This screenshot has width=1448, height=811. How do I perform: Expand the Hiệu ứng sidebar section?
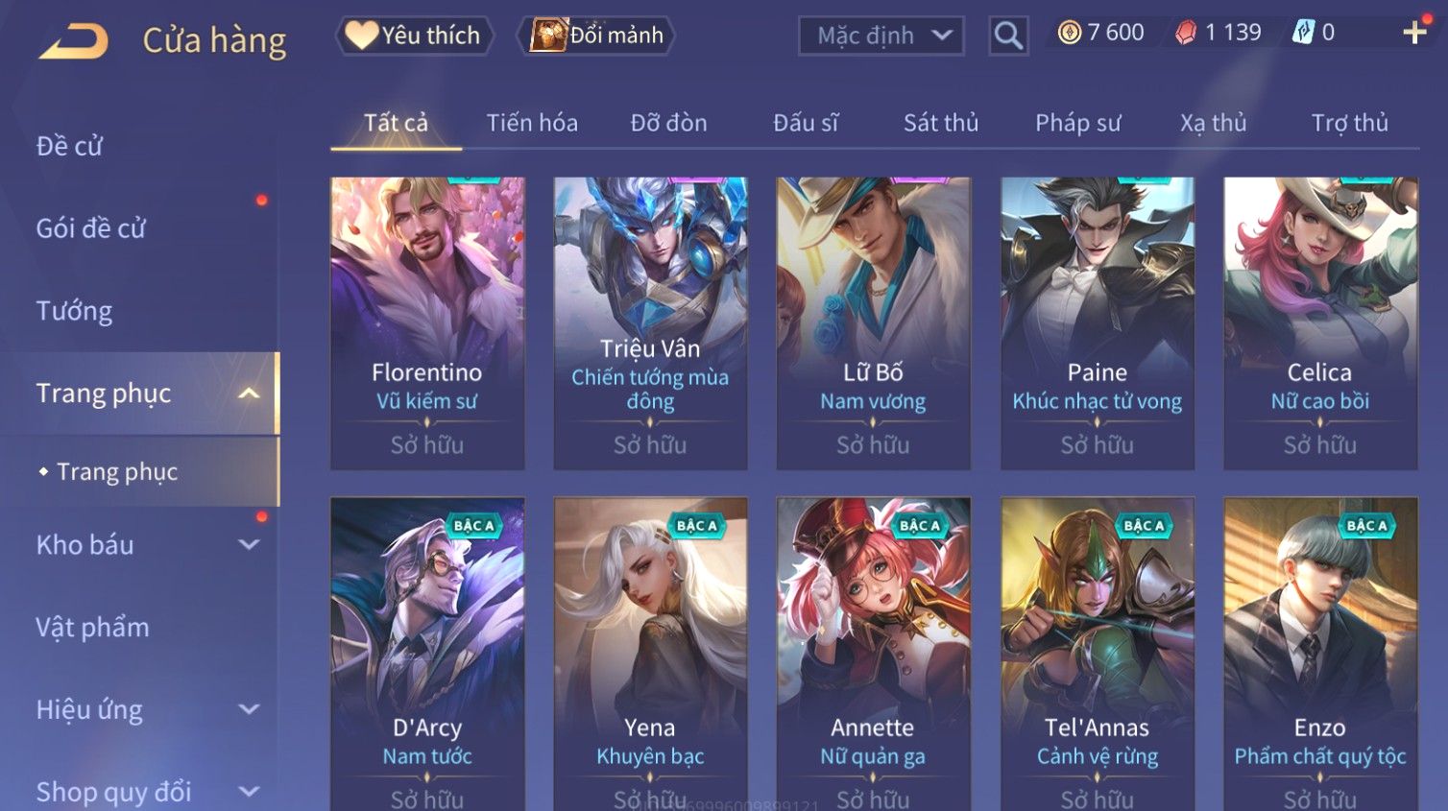pos(249,709)
